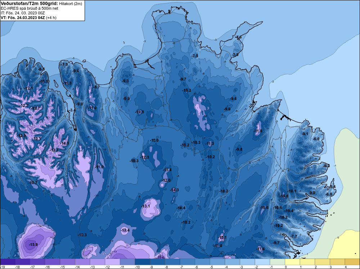Screen dimensions: 360x269
Task: Click the -15.1 temperature label
Action: [222, 237]
